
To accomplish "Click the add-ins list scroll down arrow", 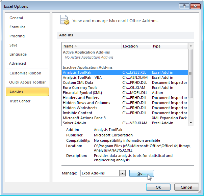I will (x=191, y=123).
